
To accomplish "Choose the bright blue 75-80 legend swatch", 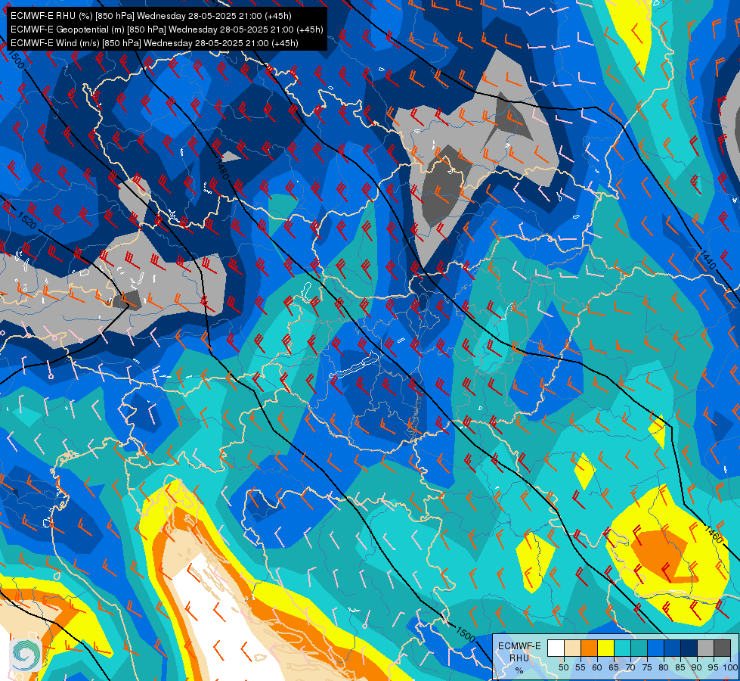I will (x=655, y=648).
